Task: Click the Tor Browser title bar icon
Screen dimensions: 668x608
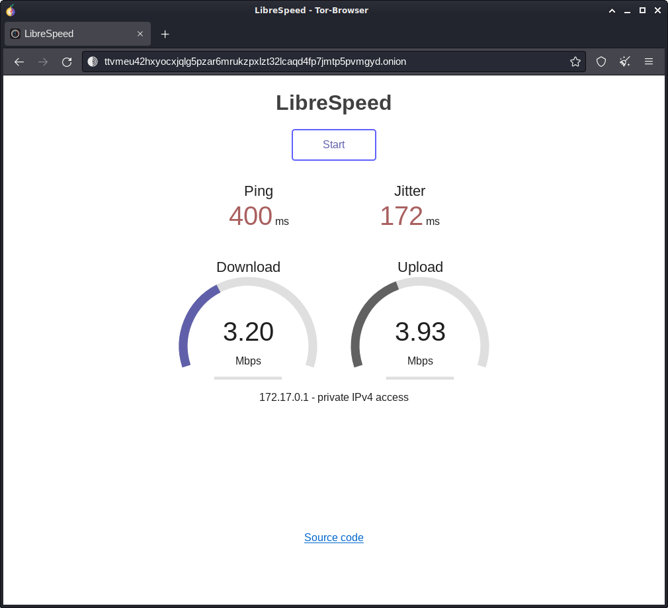Action: [x=11, y=10]
